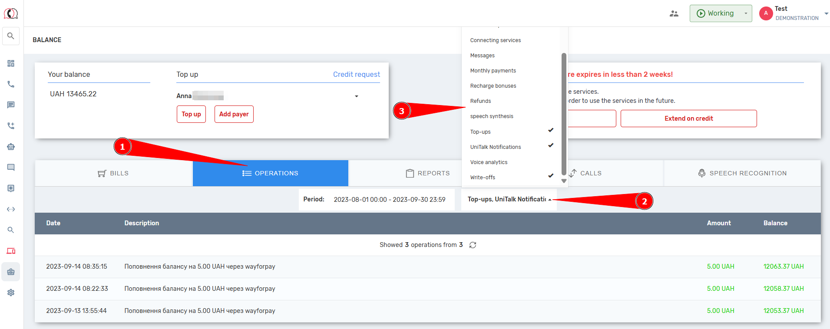The image size is (830, 329).
Task: Click the users group icon in the header
Action: (x=674, y=13)
